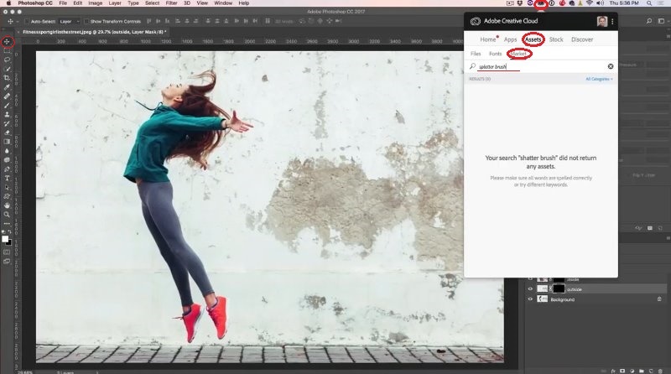Select the Move tool in the toolbar
Screen dimensions: 671x374
pos(7,41)
